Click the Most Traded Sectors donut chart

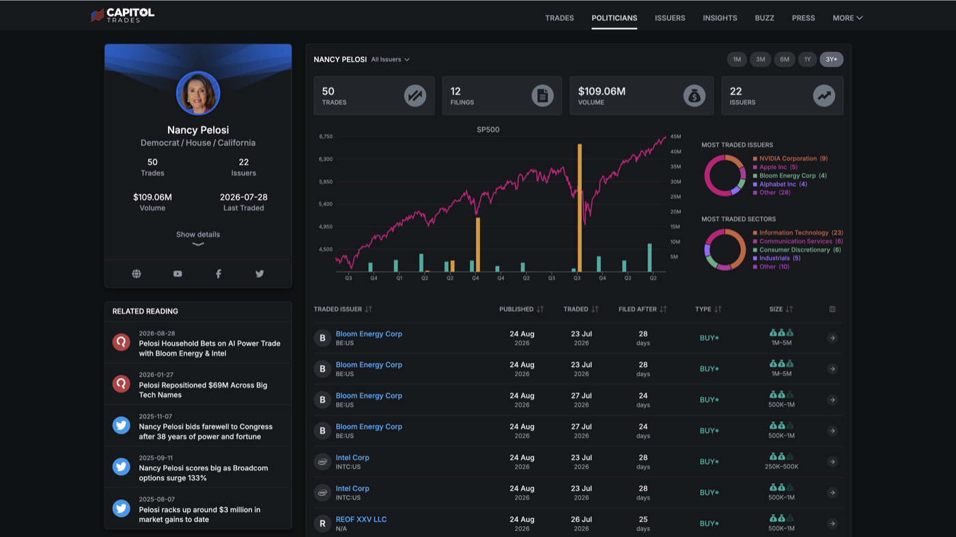click(725, 249)
